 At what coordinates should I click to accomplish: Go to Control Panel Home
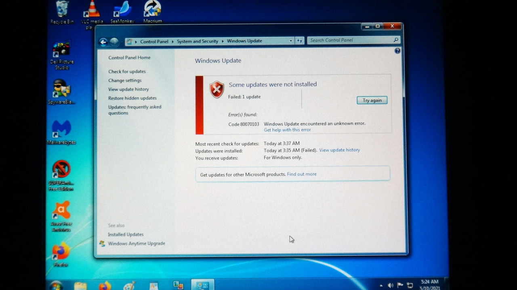(x=129, y=58)
